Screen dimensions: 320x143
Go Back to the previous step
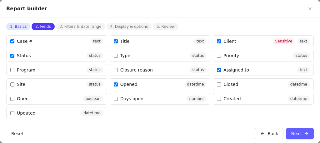(x=269, y=134)
